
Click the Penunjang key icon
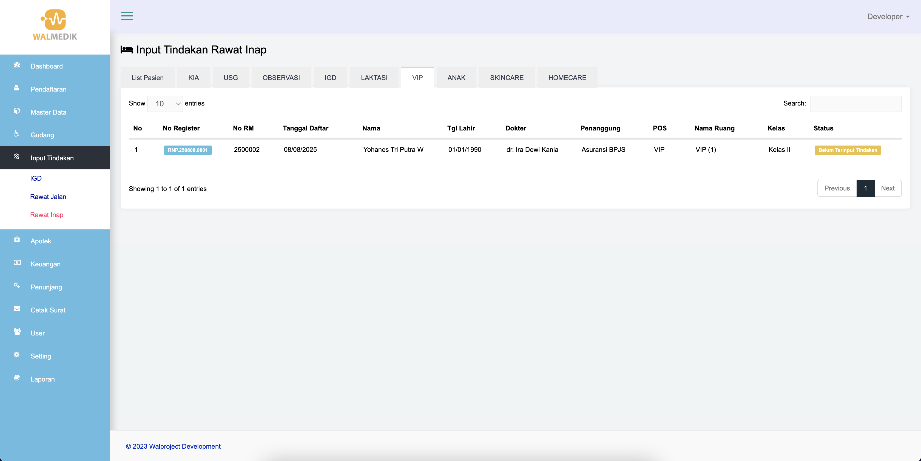coord(16,286)
